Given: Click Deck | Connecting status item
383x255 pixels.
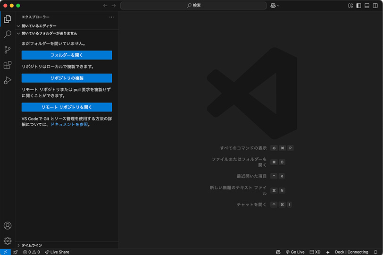Looking at the screenshot, I should click(x=351, y=252).
